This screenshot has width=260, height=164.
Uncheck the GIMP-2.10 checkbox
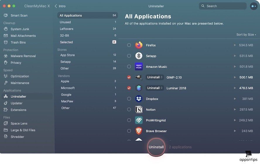coord(129,77)
